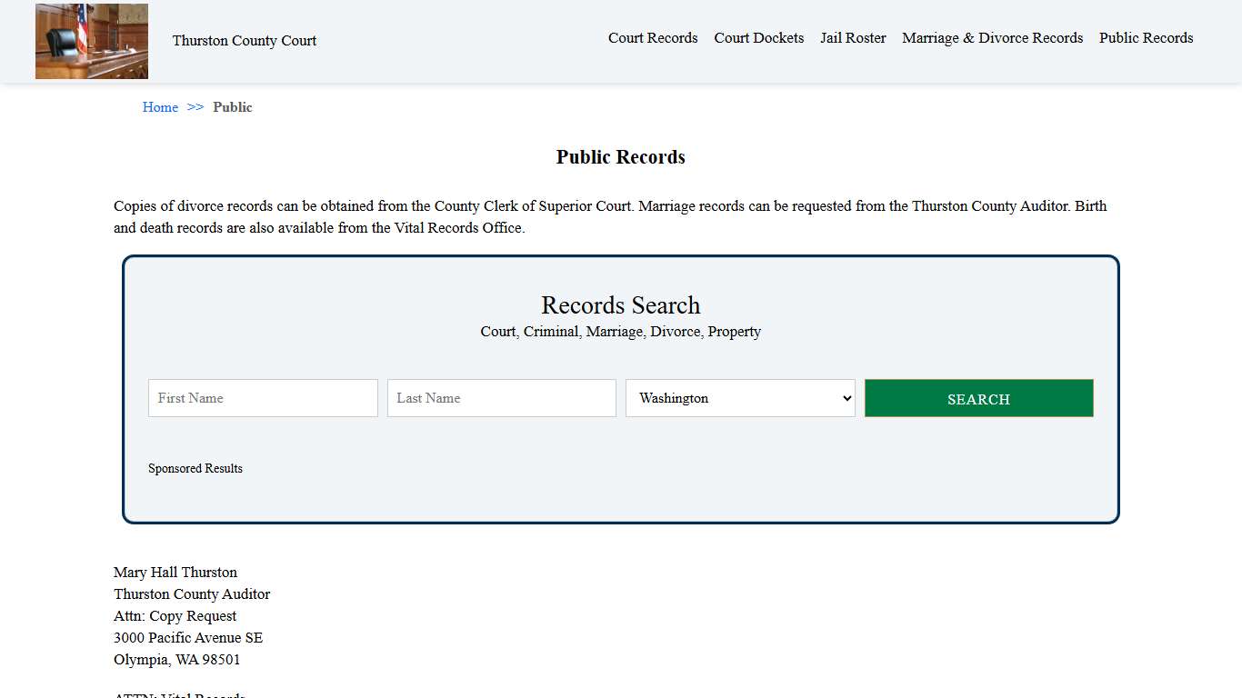Viewport: 1242px width, 698px height.
Task: Select the Records Search heading
Action: tap(620, 305)
